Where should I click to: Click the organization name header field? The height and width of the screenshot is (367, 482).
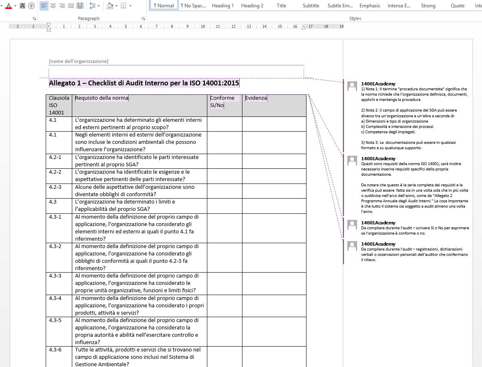78,61
